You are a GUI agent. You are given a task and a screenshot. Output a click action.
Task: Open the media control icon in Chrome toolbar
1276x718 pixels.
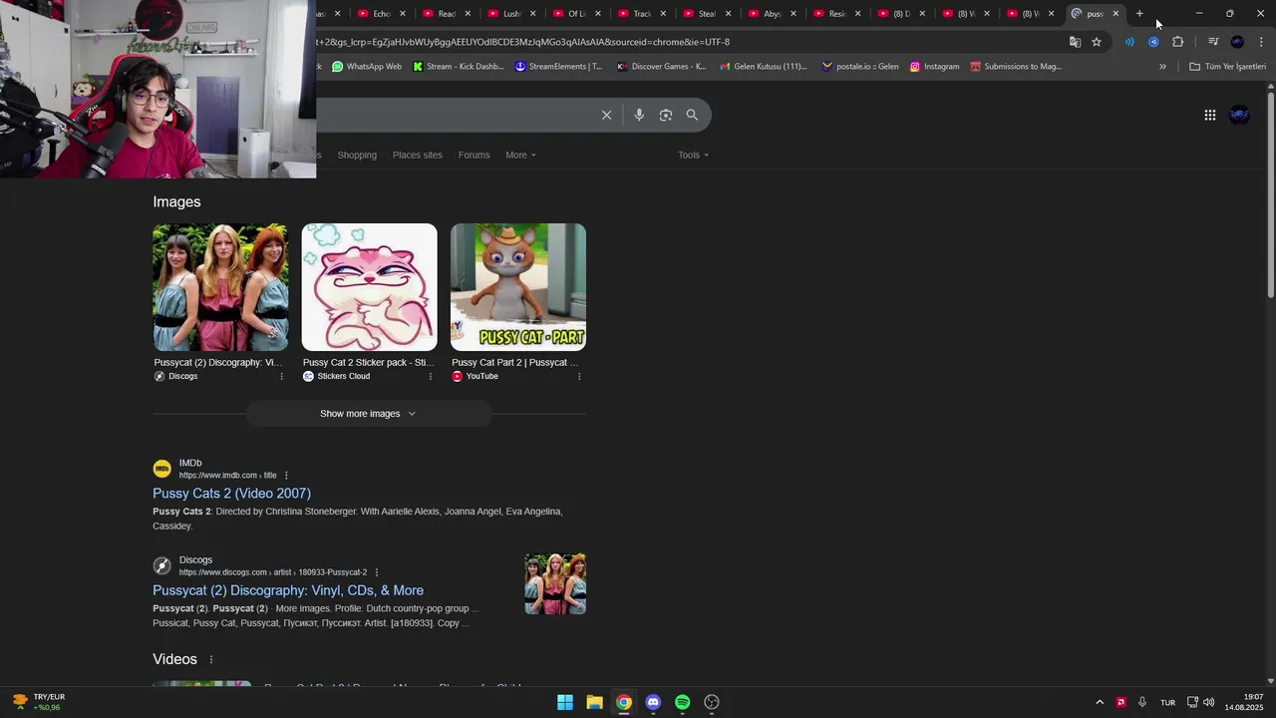(1212, 42)
